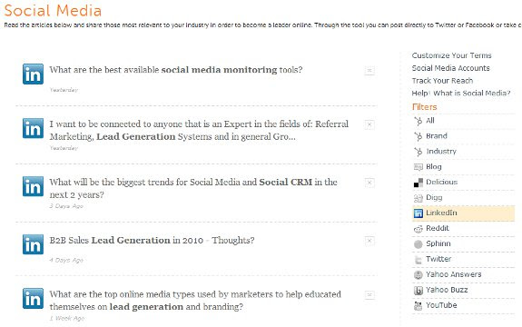Select the Yahoo Buzz filter icon
The height and width of the screenshot is (327, 522).
(x=419, y=291)
